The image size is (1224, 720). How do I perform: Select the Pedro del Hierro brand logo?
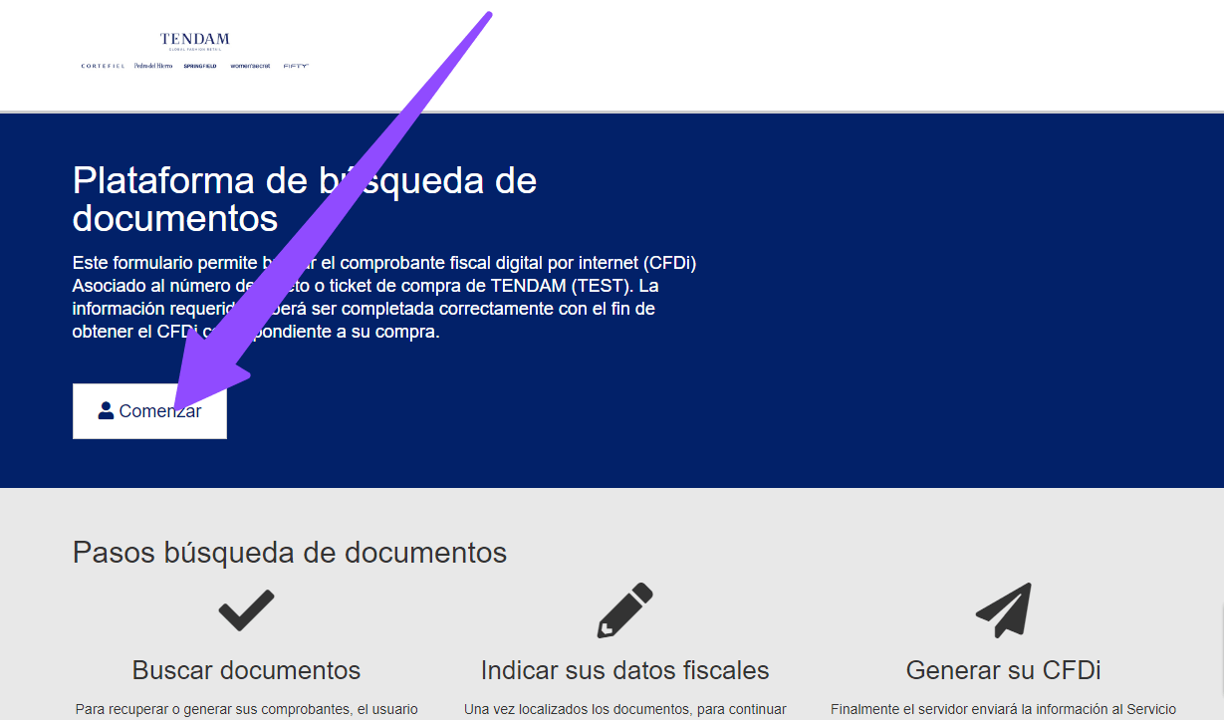(x=153, y=66)
